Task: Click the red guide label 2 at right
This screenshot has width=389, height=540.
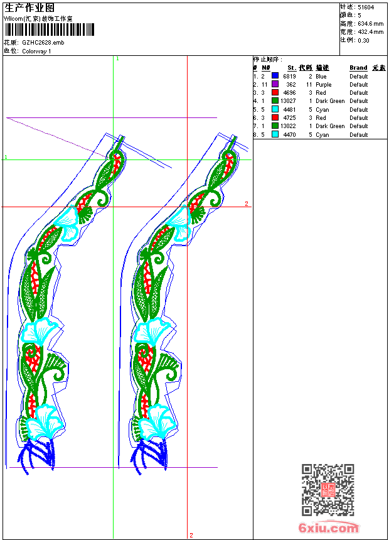Action: click(x=247, y=204)
